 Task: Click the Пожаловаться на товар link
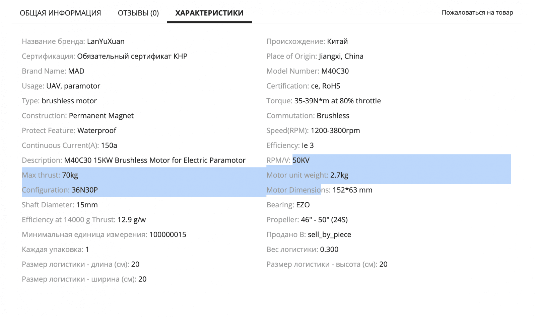point(477,13)
